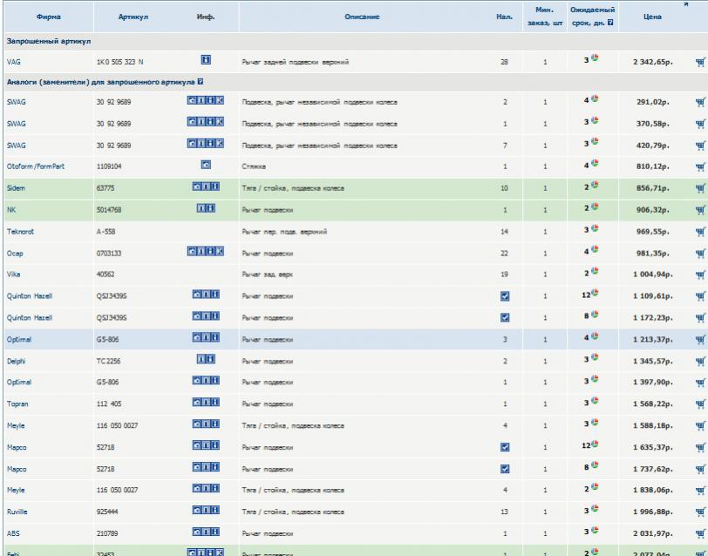The width and height of the screenshot is (708, 556).
Task: Open the K icon in the SWAG 291,02р. row
Action: pyautogui.click(x=220, y=100)
